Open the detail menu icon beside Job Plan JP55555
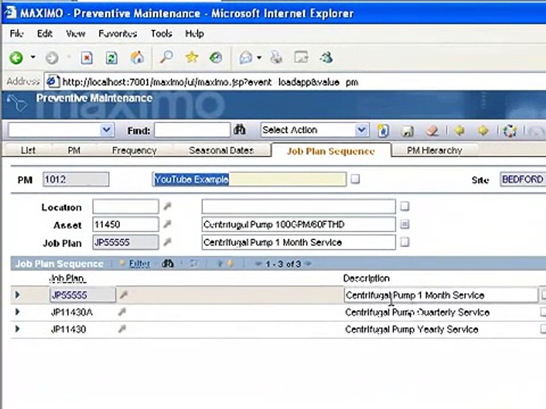 pos(167,242)
